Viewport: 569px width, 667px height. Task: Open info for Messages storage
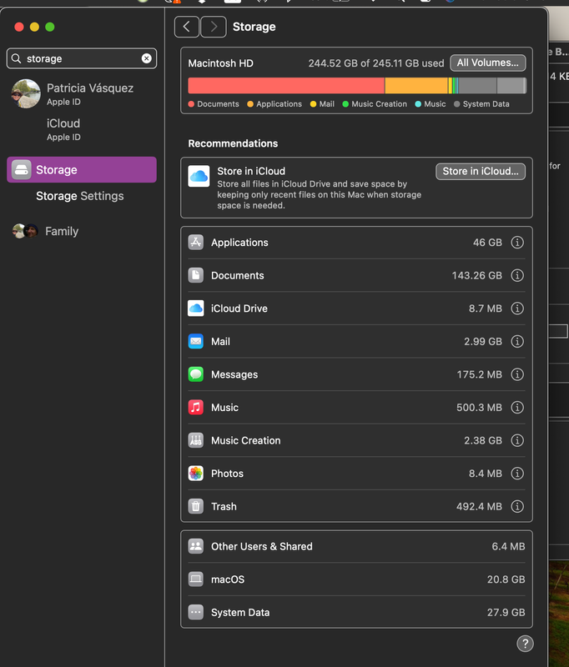coord(517,374)
